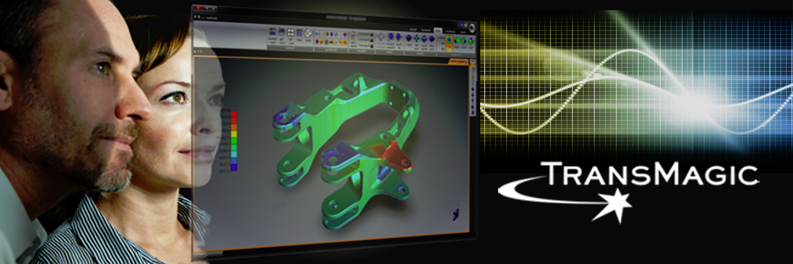Open the Top Color dropdown

click(x=282, y=35)
